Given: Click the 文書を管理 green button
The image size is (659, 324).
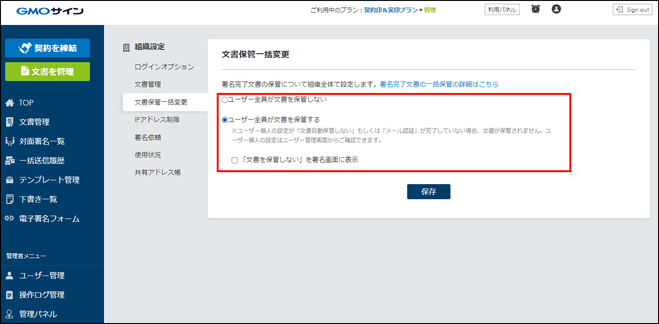Looking at the screenshot, I should (48, 72).
